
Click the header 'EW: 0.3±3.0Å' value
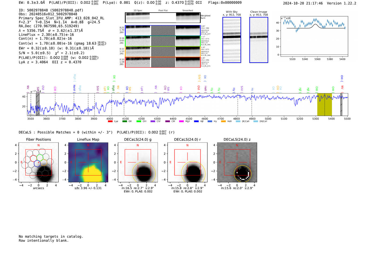click(32, 3)
